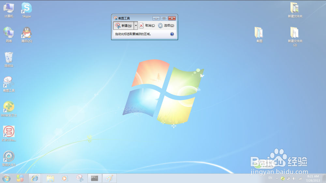Select the Skype desktop shortcut
This screenshot has width=326, height=183.
[x=27, y=10]
